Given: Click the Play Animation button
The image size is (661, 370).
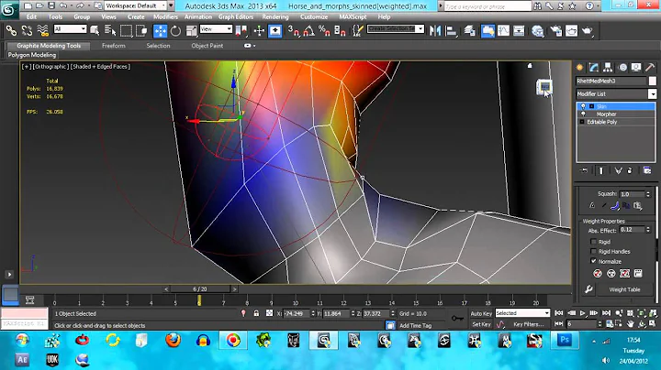Looking at the screenshot, I should pos(583,313).
